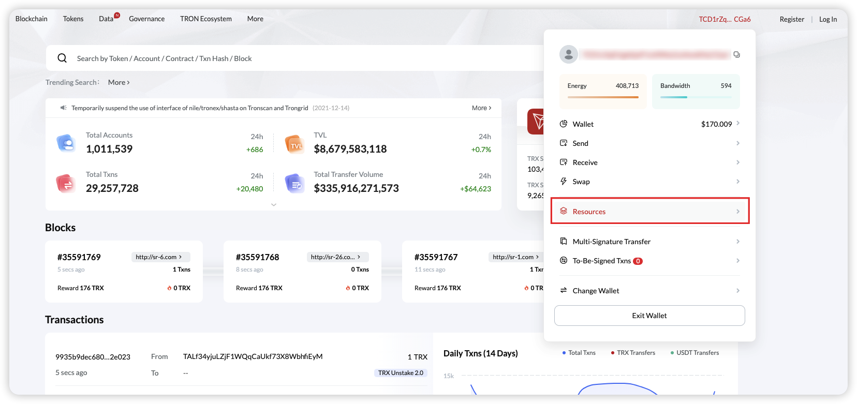
Task: Click the Register link
Action: click(792, 19)
